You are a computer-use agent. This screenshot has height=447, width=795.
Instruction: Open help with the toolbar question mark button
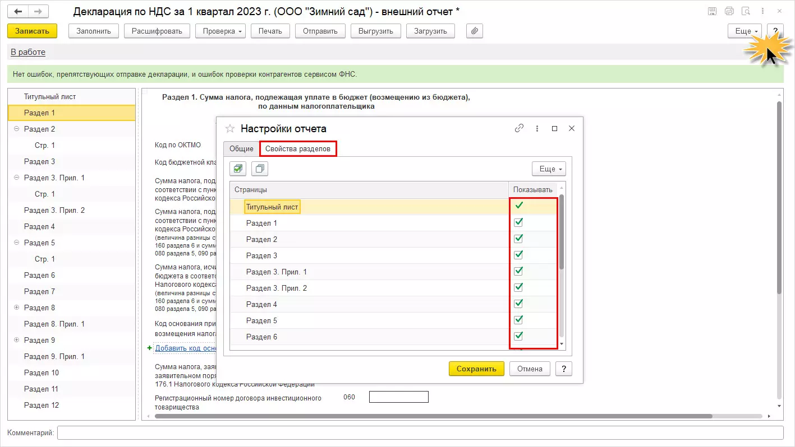click(775, 31)
